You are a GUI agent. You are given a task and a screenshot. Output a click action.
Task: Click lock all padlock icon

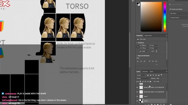click(150, 82)
